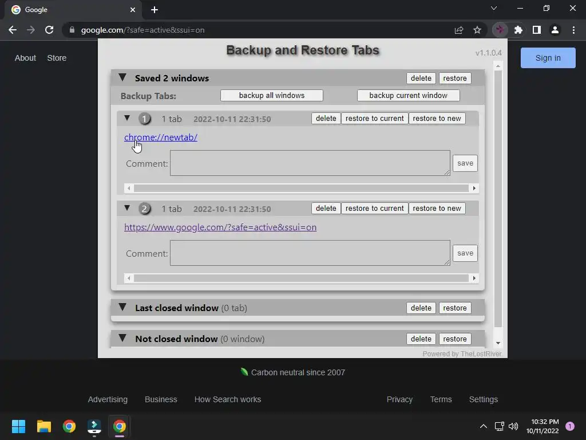586x440 pixels.
Task: Open the Chrome three-dot menu
Action: tap(573, 30)
